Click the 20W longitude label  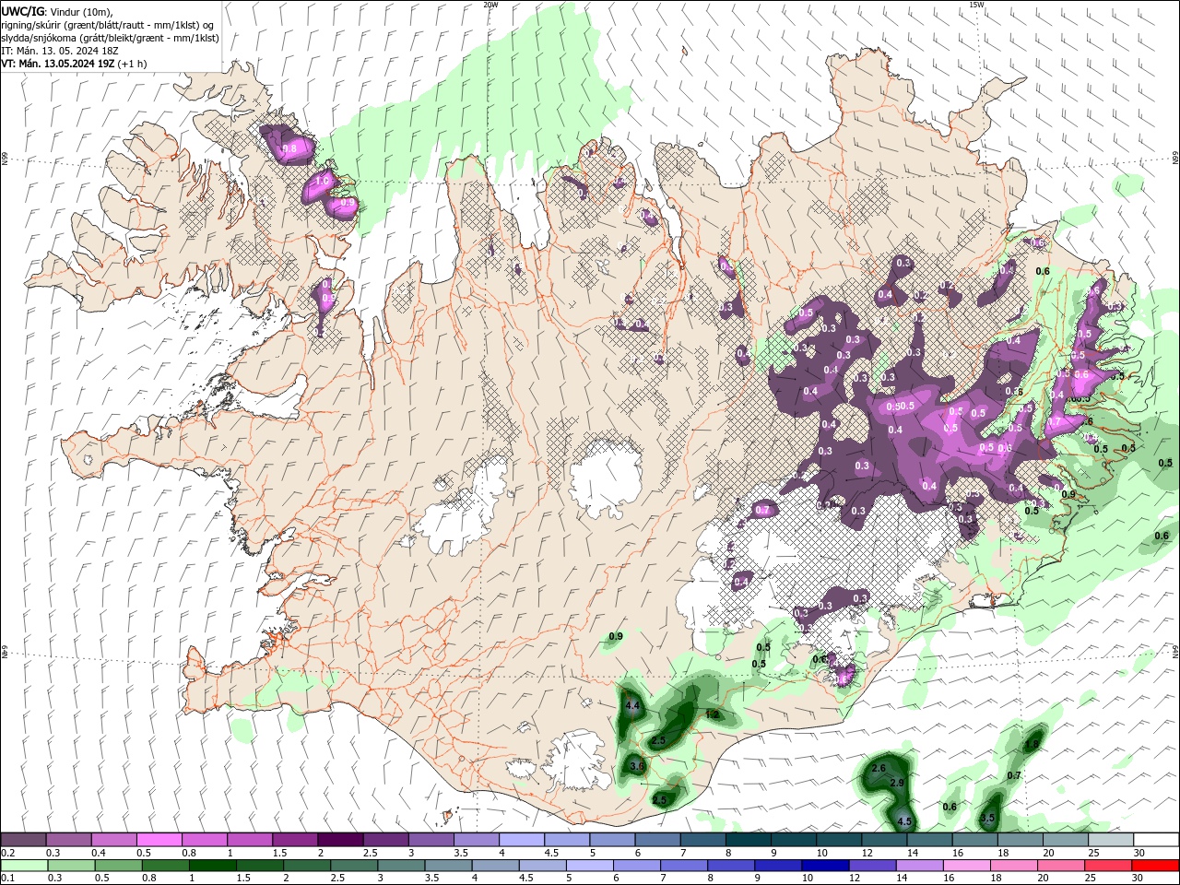[490, 5]
